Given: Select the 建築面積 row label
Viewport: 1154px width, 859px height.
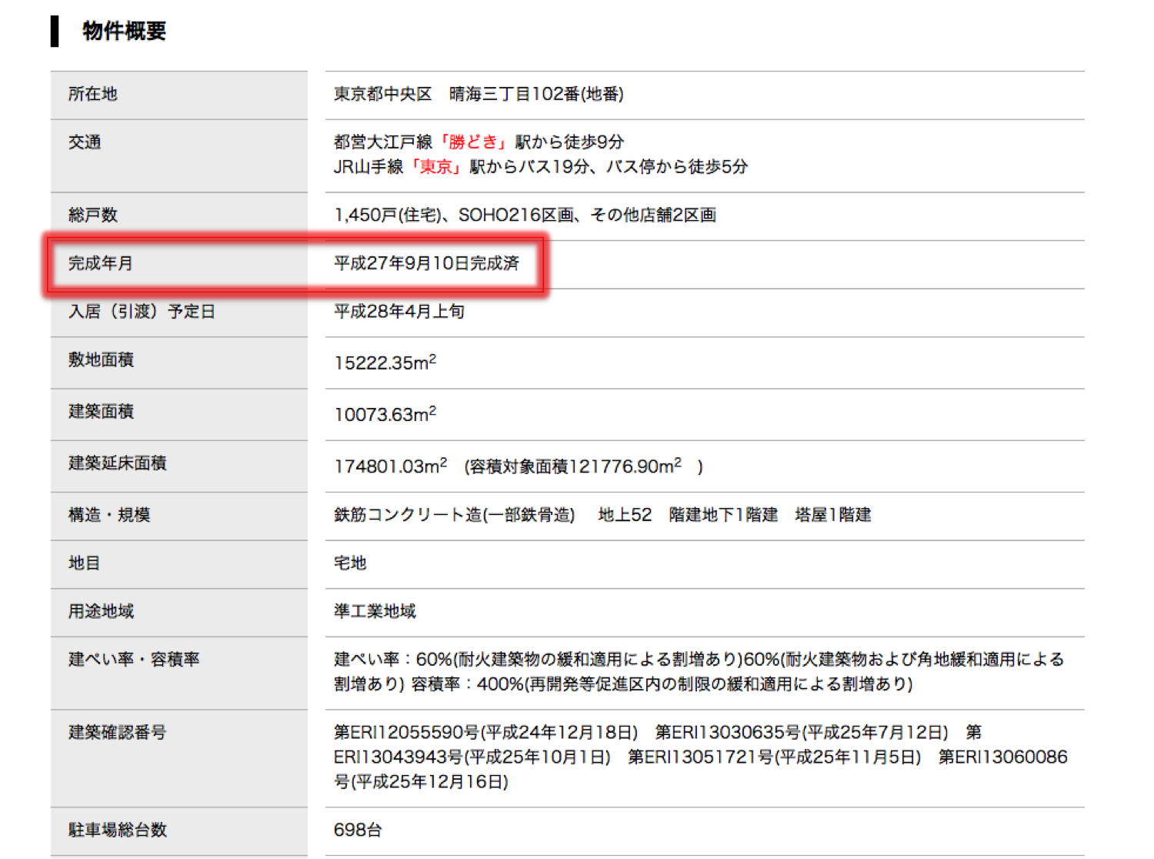Looking at the screenshot, I should 101,412.
